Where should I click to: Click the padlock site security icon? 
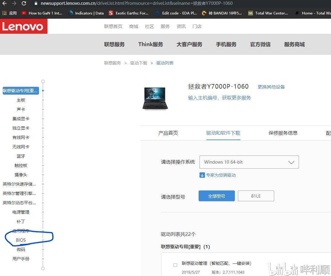coord(36,3)
